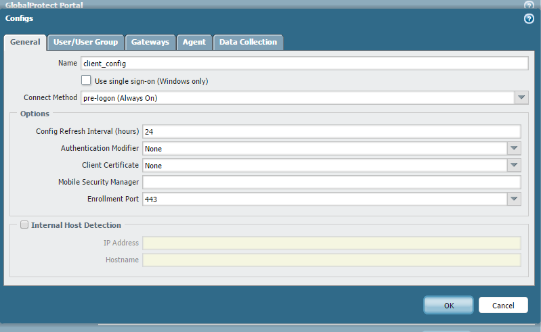Expand the Connect Method dropdown arrow
541x332 pixels.
(x=521, y=98)
